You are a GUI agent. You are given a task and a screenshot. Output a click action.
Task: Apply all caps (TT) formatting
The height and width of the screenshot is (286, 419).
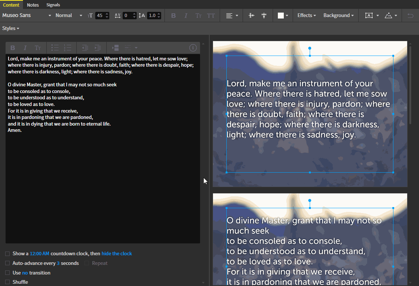coord(211,16)
